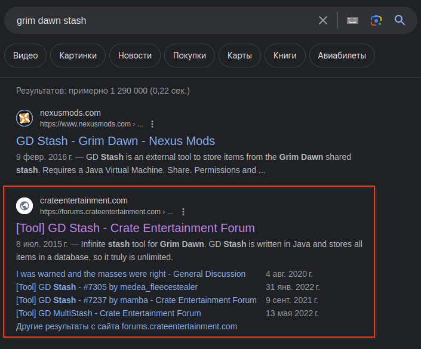The height and width of the screenshot is (349, 421).
Task: Open 'I was warned and the masses were right' link
Action: (131, 274)
